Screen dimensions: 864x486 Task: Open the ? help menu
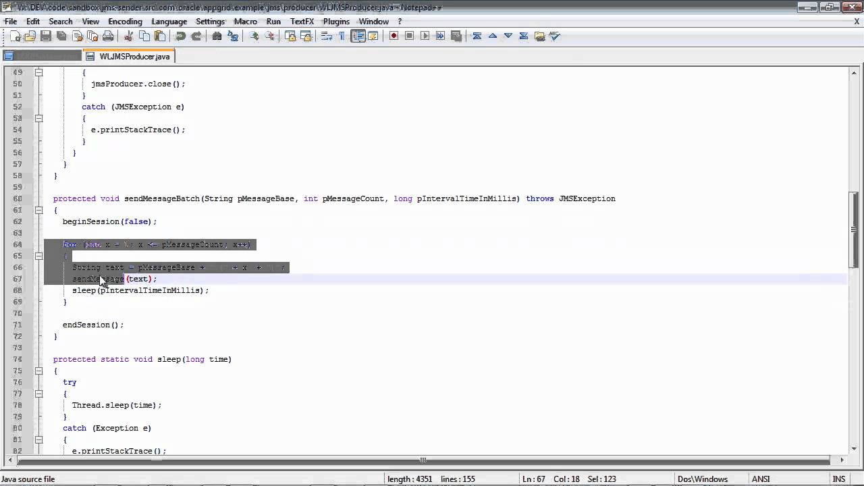400,21
